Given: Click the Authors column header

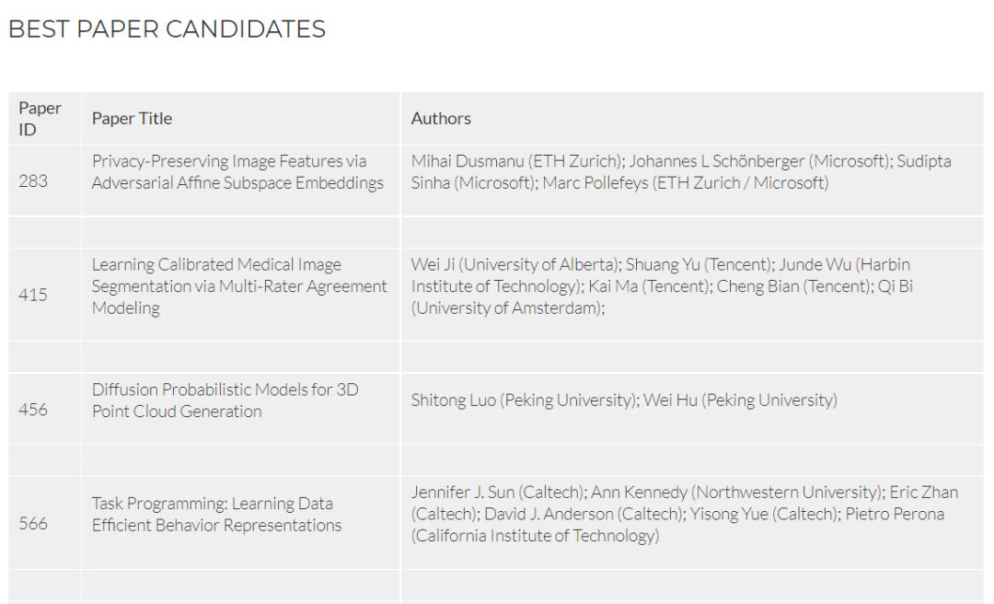Looking at the screenshot, I should pos(692,119).
